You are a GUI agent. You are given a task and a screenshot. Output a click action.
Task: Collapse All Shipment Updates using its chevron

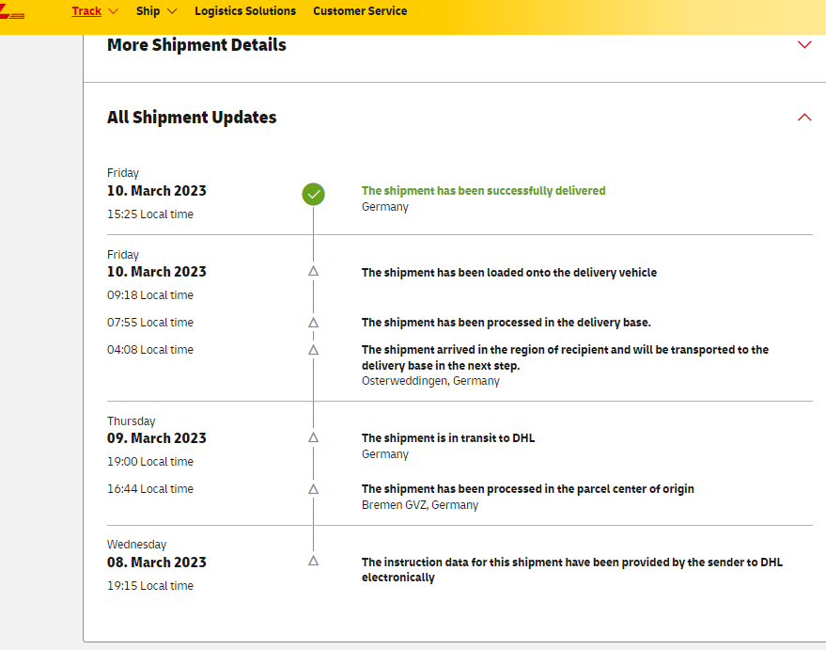pos(803,118)
